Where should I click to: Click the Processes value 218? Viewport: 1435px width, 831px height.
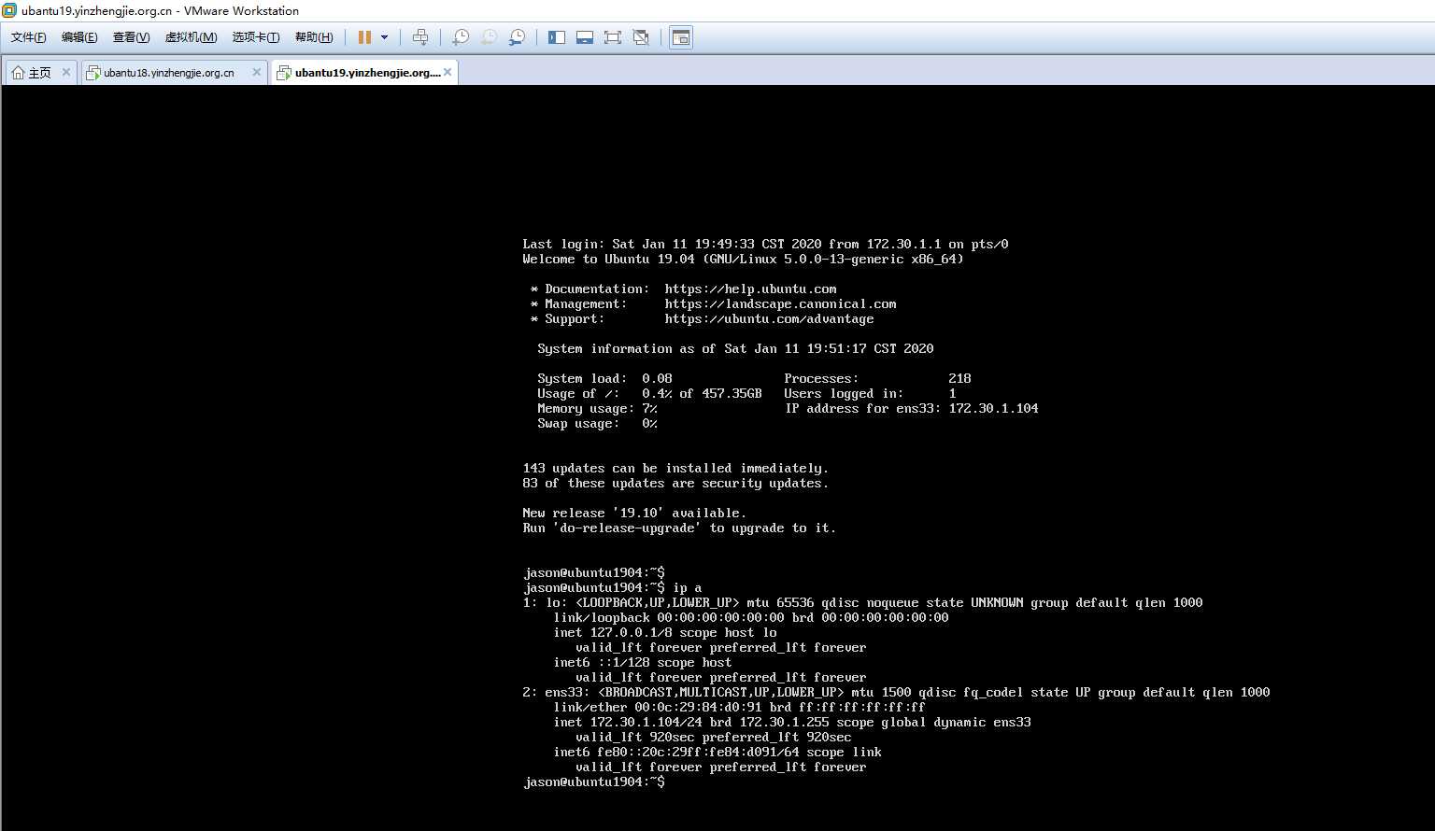pyautogui.click(x=959, y=379)
